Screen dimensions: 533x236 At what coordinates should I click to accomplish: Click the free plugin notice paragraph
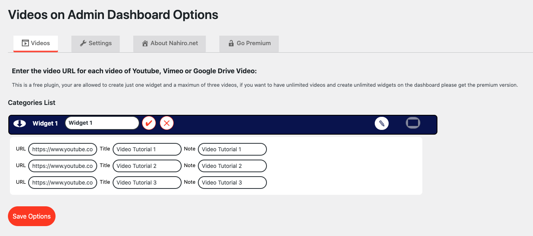coord(265,85)
